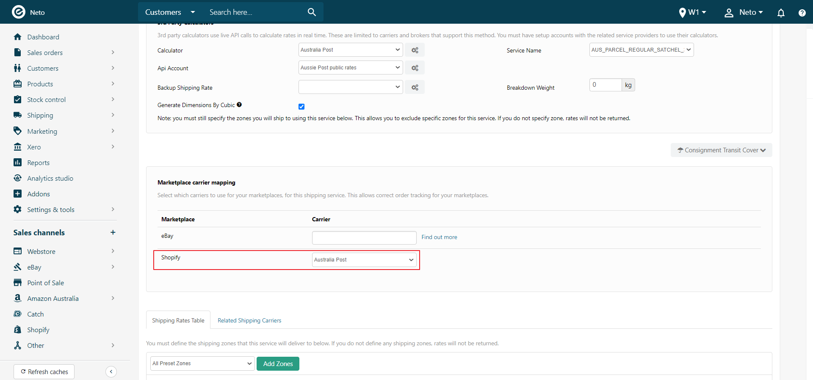Click the gear icon beside Backup Shipping Rate
Image resolution: width=813 pixels, height=380 pixels.
pos(415,87)
